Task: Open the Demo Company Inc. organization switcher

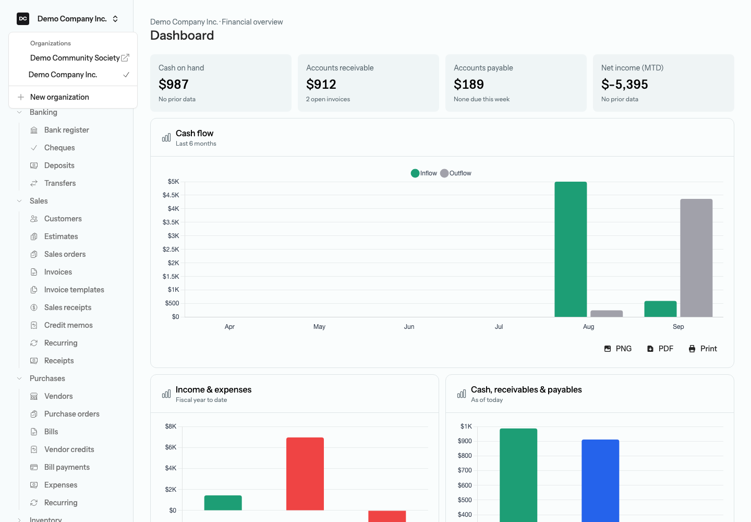Action: pos(68,19)
